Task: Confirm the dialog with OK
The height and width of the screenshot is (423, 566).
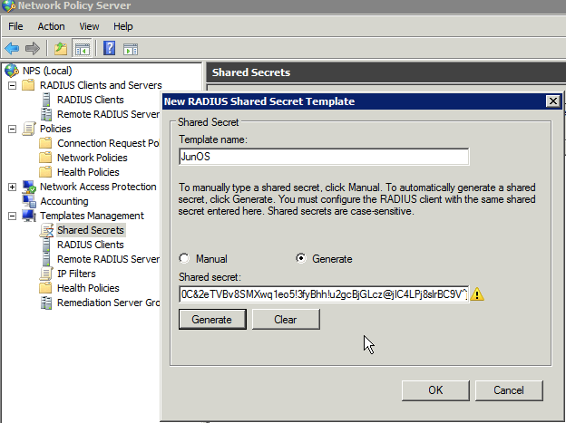Action: click(434, 390)
